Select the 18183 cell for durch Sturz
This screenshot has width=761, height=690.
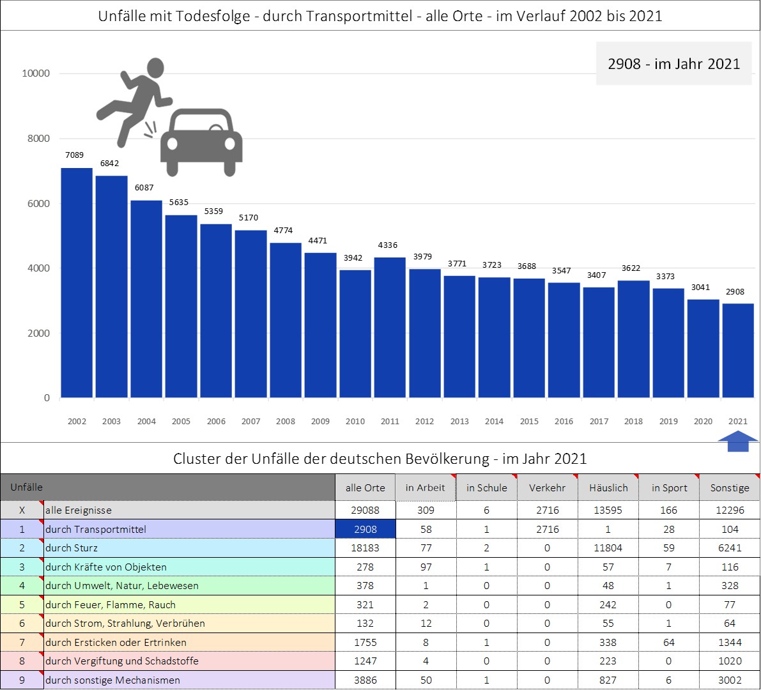pos(365,548)
